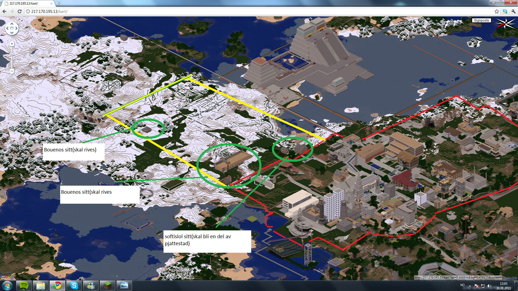The height and width of the screenshot is (291, 518).
Task: Show hidden system tray icons
Action: pyautogui.click(x=470, y=286)
